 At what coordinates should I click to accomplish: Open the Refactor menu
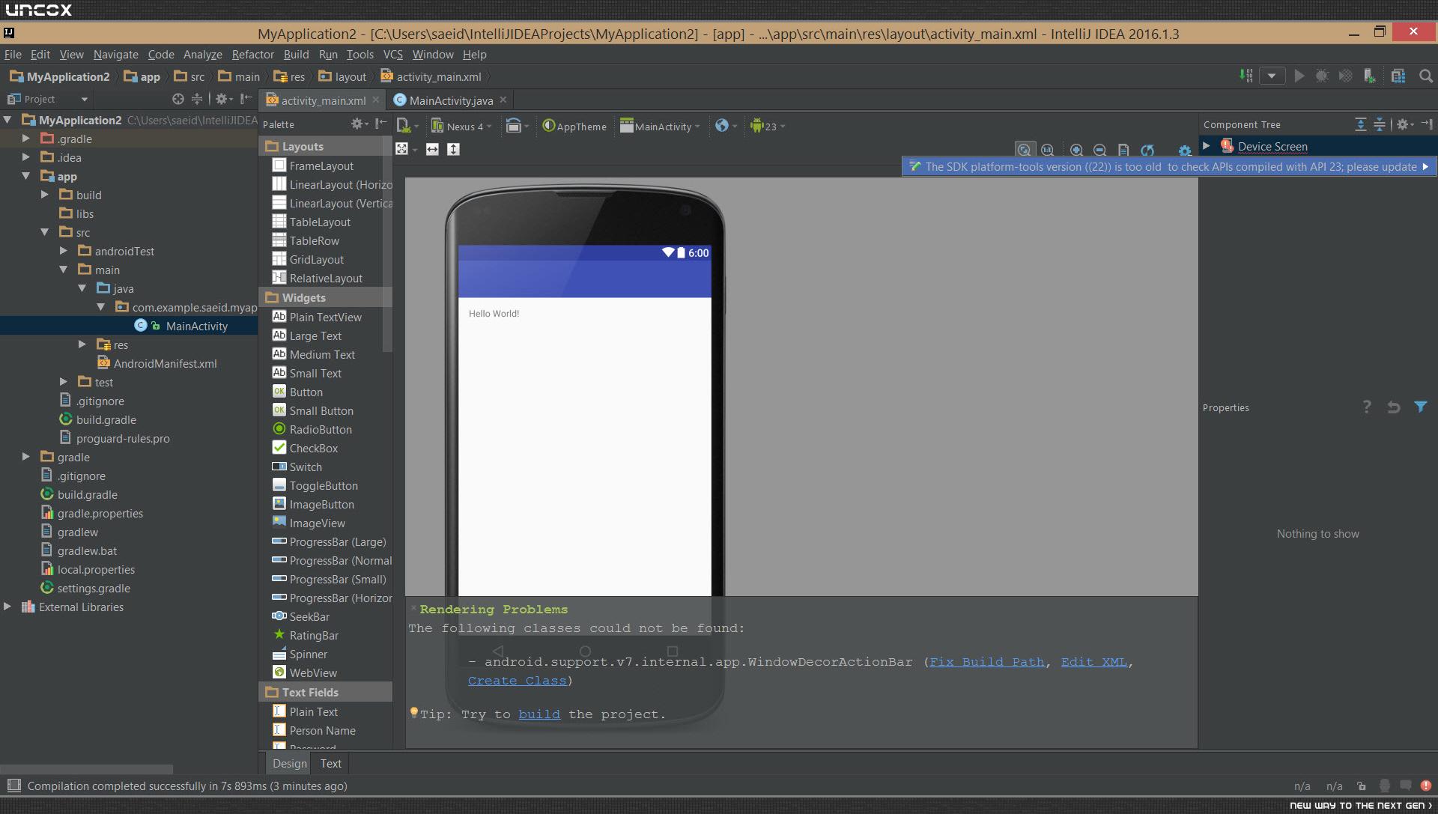(253, 54)
